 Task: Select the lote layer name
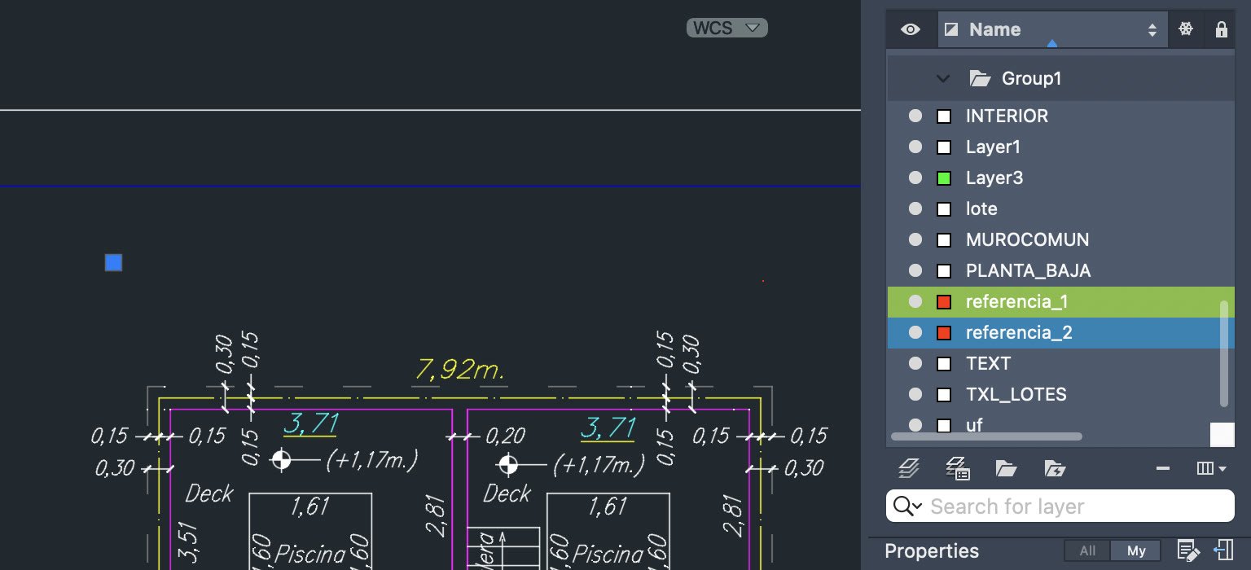981,209
